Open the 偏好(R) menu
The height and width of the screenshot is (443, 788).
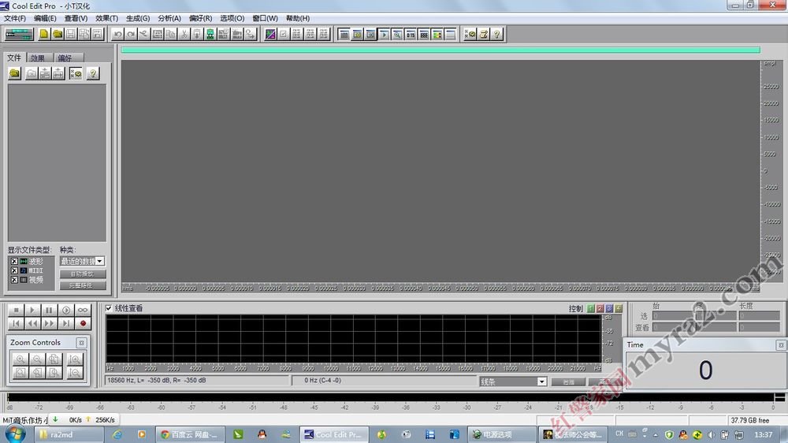pos(200,18)
